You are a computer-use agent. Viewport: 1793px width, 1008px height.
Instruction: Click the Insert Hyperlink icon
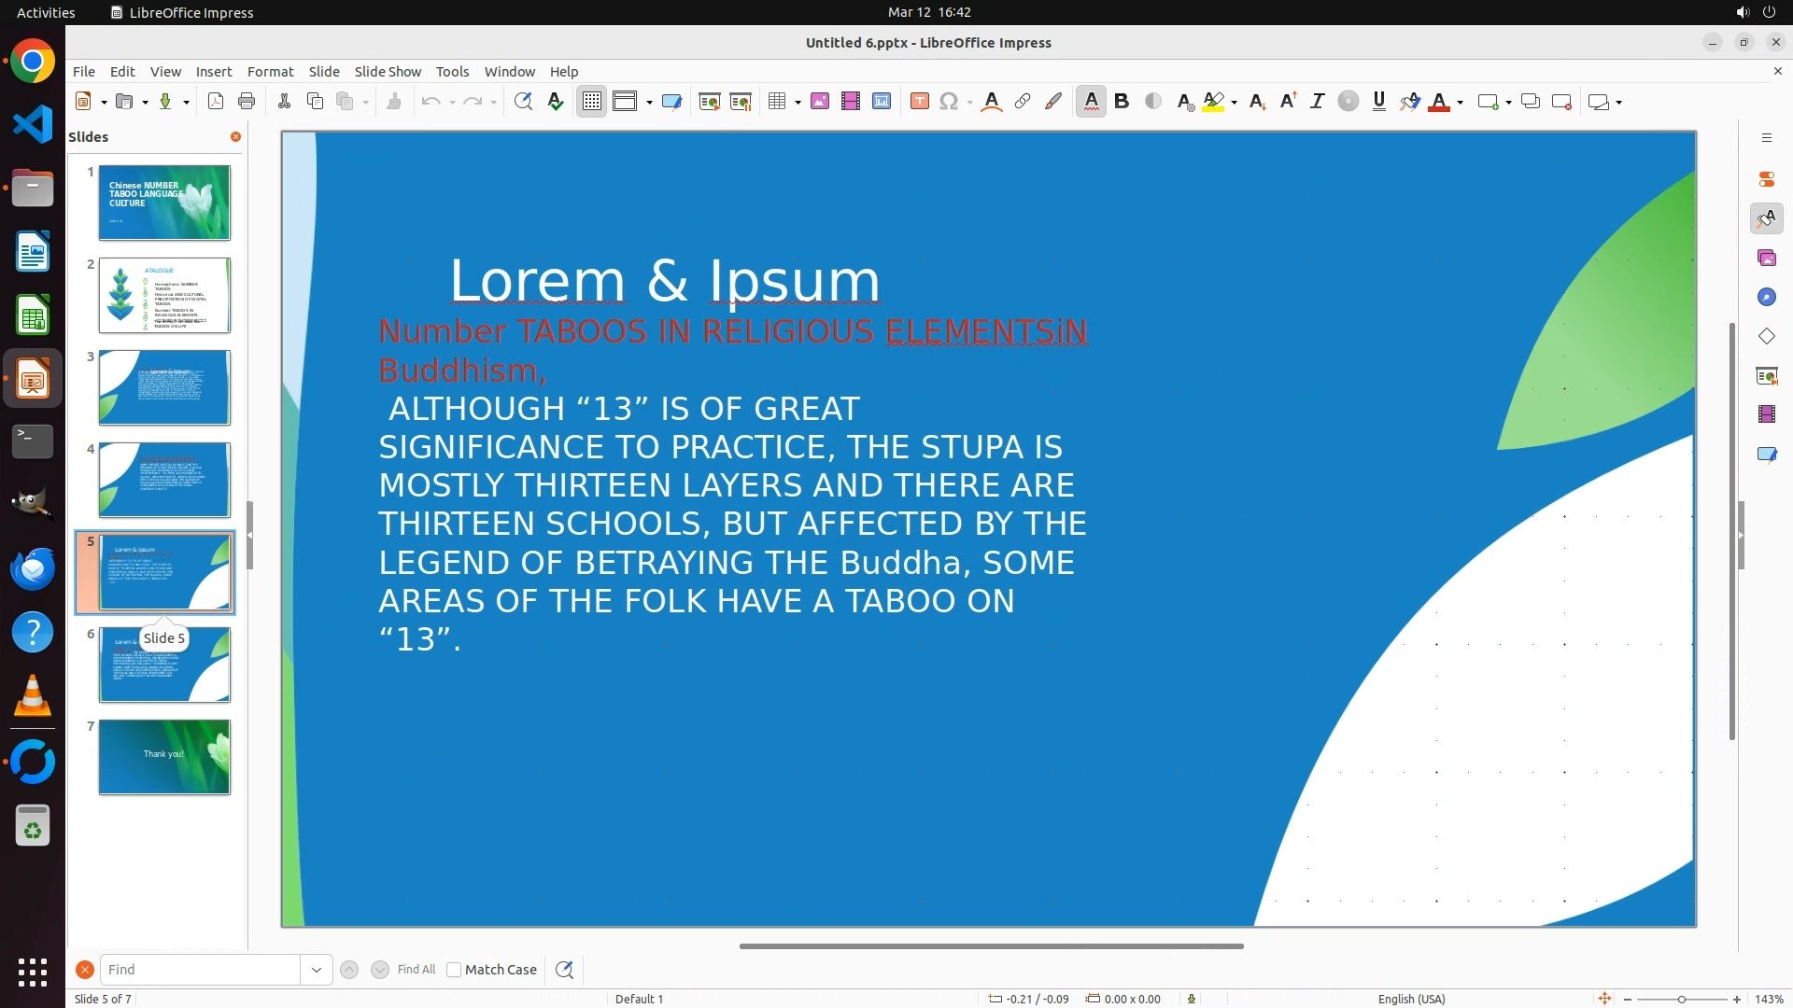point(1023,102)
